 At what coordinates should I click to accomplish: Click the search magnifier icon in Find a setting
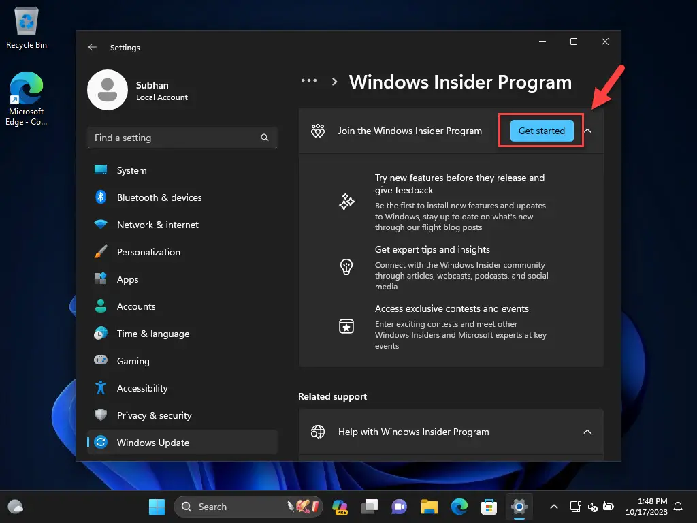(x=265, y=138)
